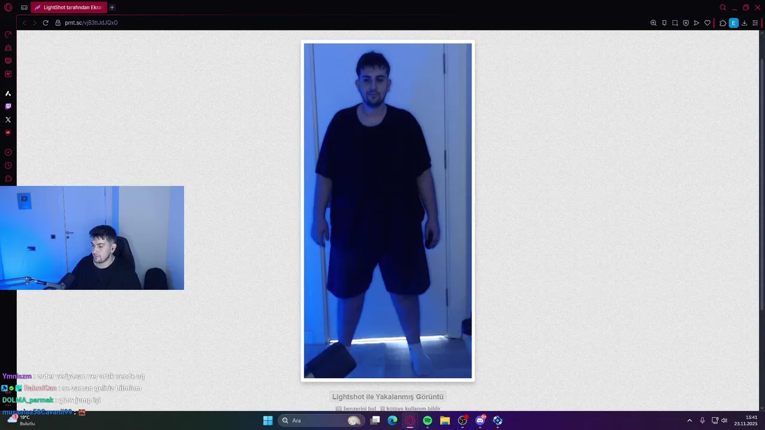Screen dimensions: 765x430
Task: Go back to previous page
Action: coord(24,23)
